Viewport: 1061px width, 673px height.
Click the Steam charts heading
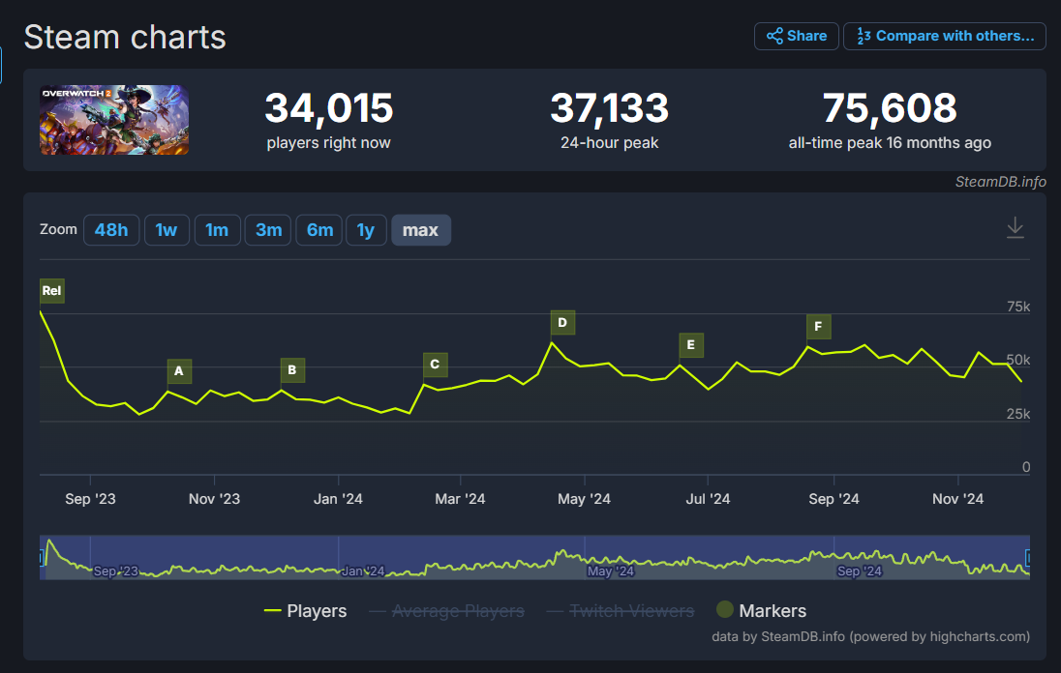[125, 37]
